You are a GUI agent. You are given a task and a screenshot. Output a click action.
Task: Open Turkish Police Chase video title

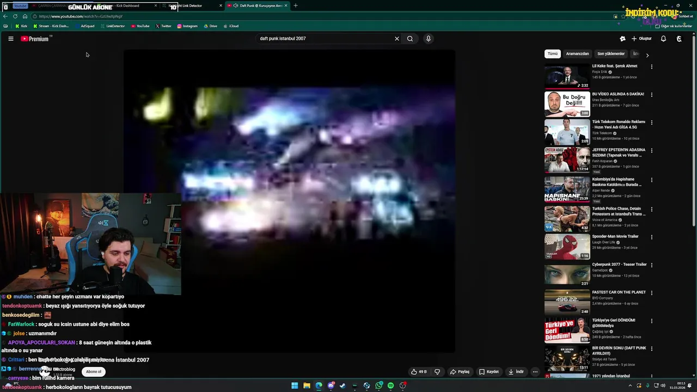click(x=619, y=211)
